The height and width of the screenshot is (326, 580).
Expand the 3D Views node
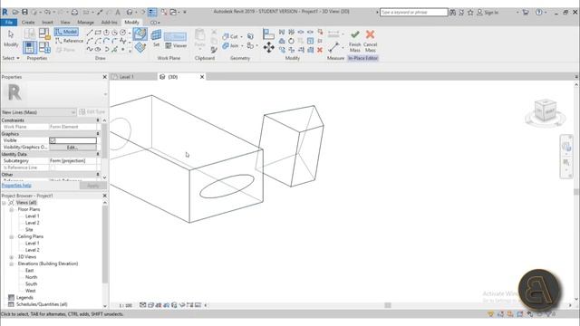(12, 257)
